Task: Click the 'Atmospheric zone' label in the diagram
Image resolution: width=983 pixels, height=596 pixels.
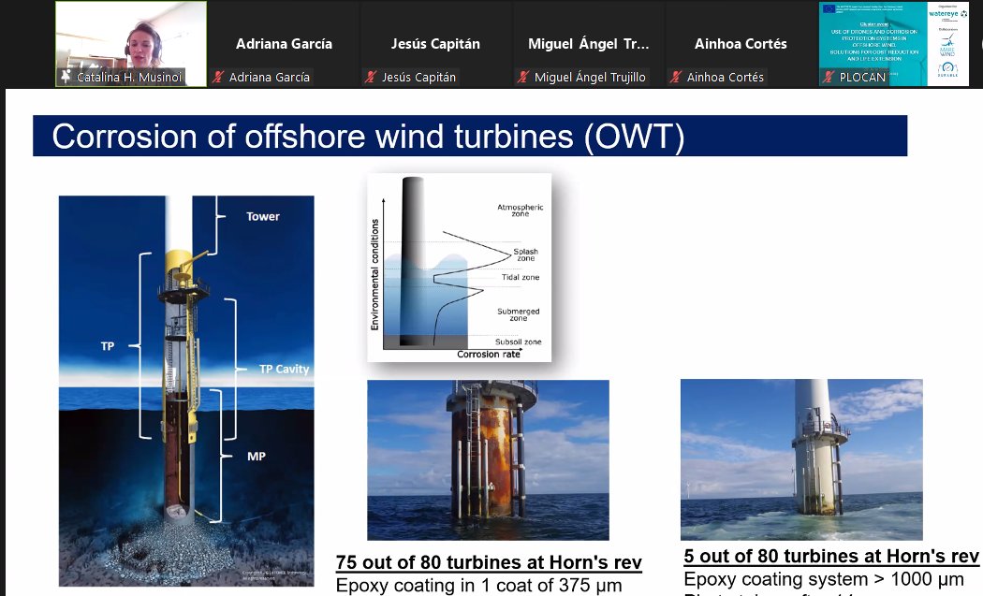Action: click(521, 210)
